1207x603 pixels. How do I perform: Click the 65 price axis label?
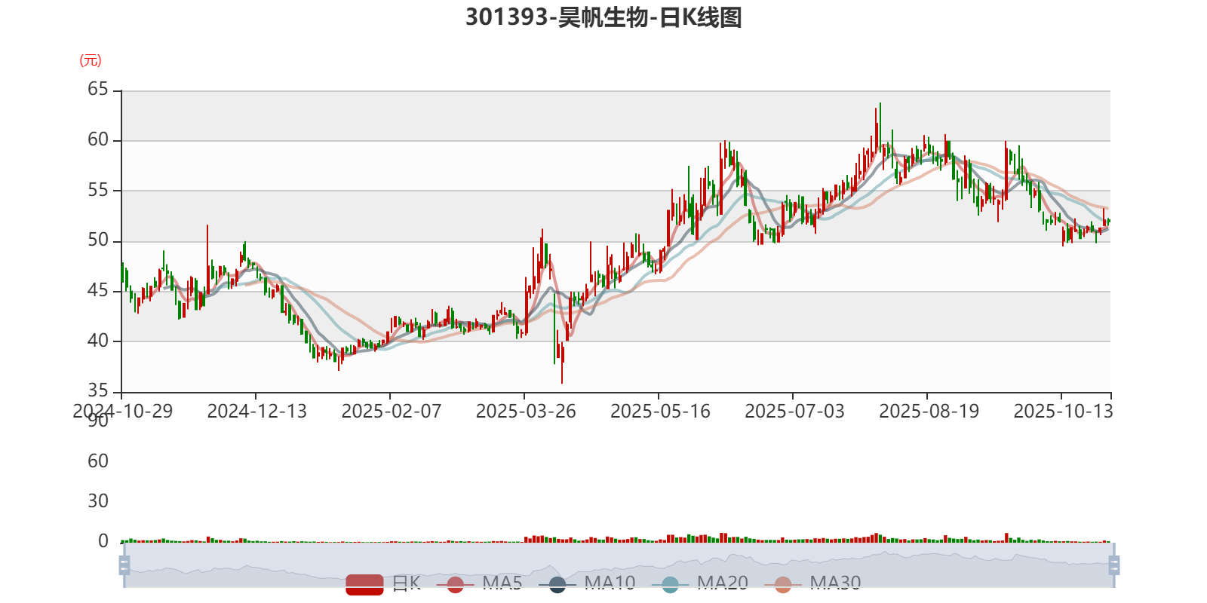(98, 89)
